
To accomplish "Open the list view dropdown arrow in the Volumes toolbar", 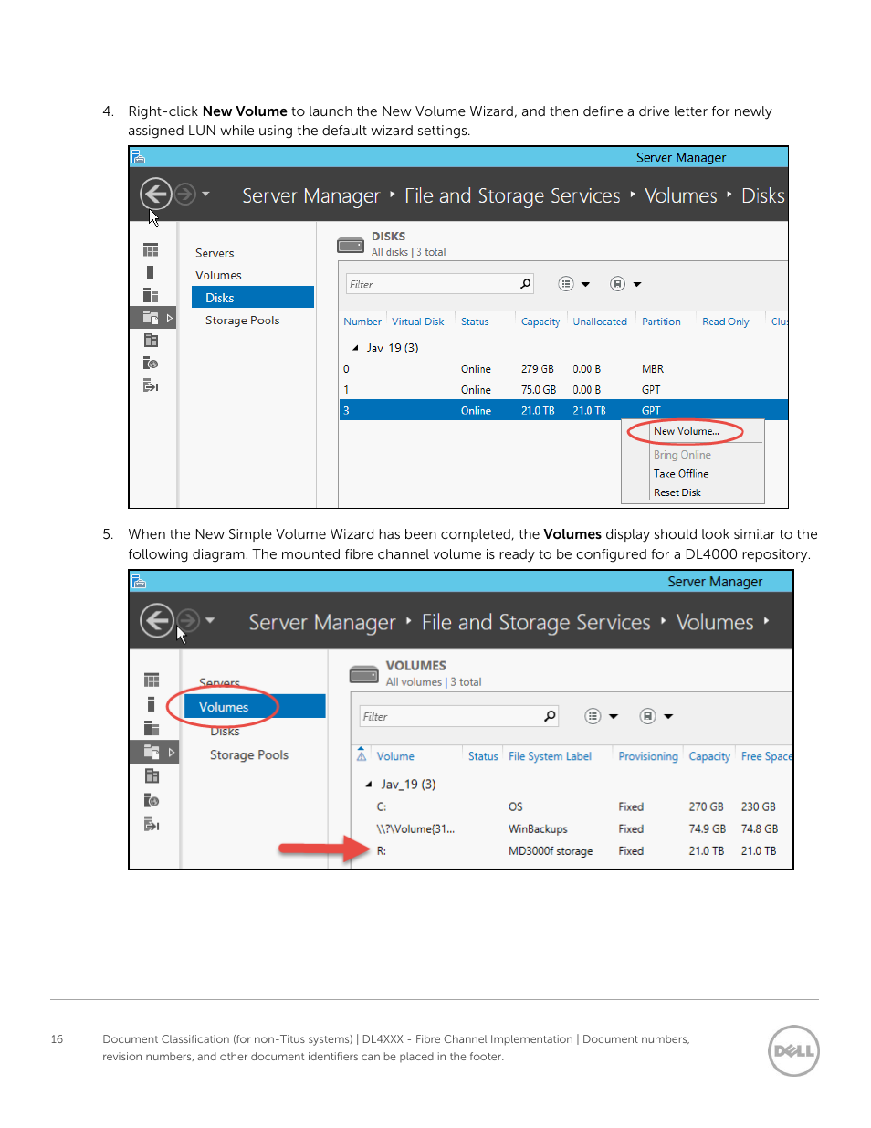I will (614, 716).
